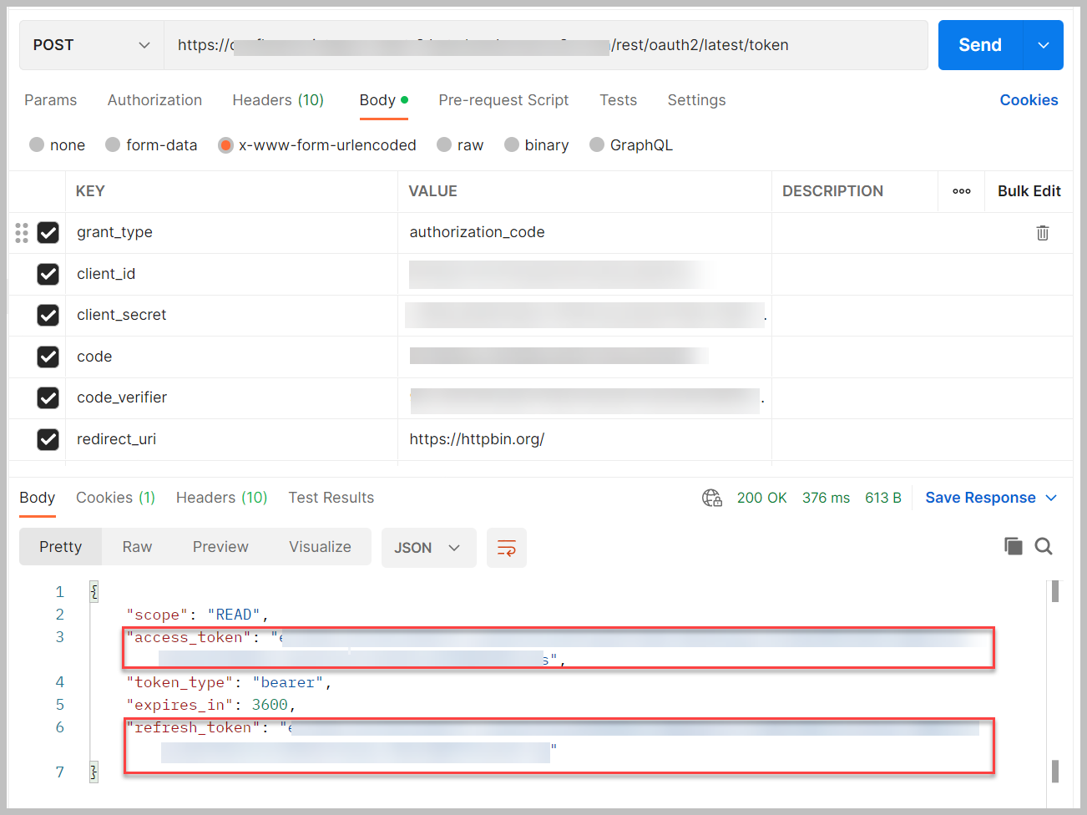Image resolution: width=1087 pixels, height=815 pixels.
Task: Uncheck the client_secret parameter
Action: pyautogui.click(x=48, y=315)
